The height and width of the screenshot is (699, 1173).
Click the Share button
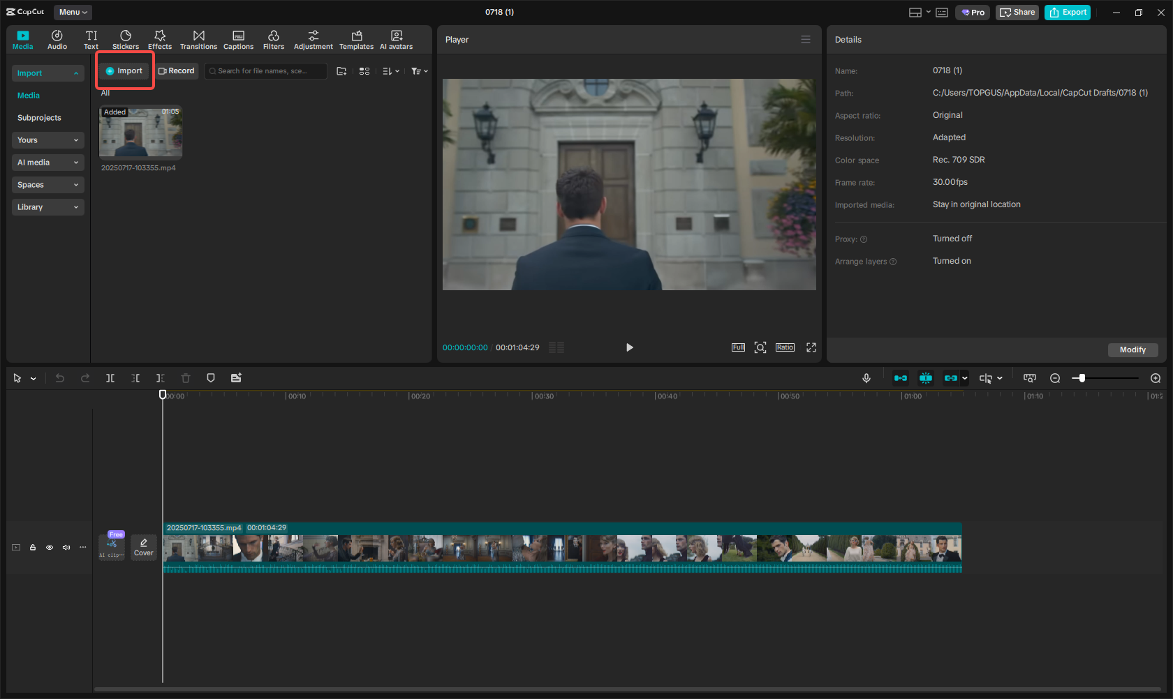click(1017, 13)
